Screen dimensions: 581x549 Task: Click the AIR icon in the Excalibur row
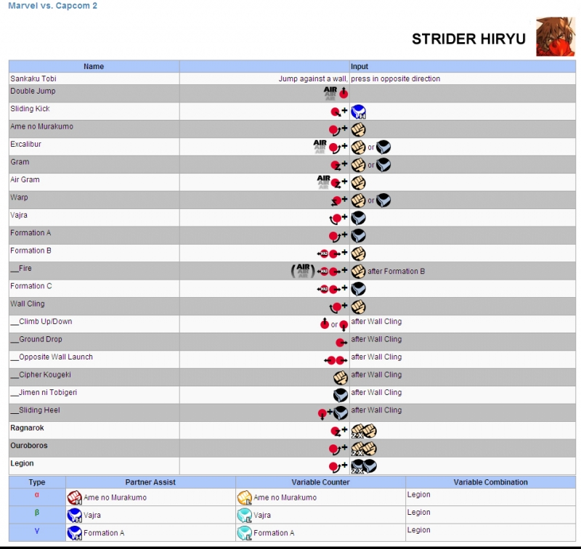320,146
